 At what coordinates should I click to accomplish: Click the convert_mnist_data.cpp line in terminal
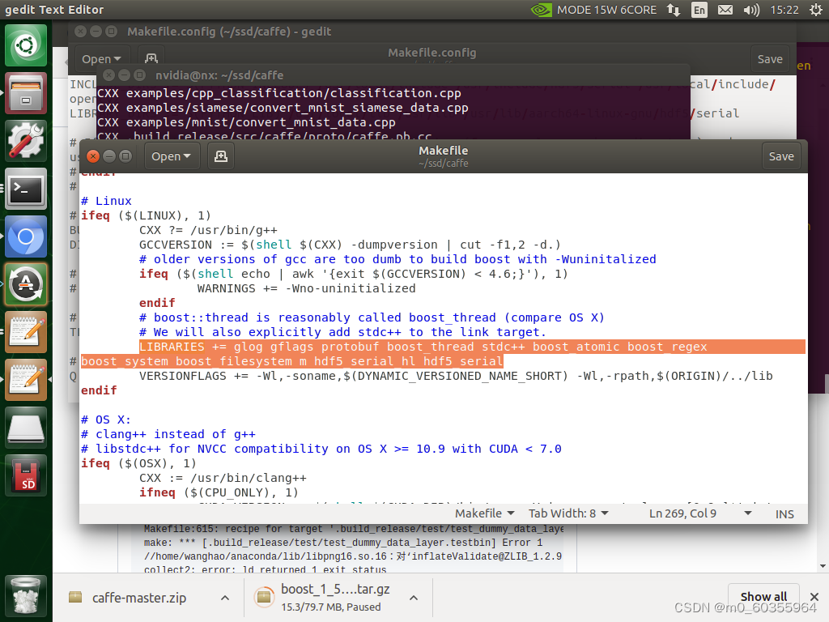[246, 122]
